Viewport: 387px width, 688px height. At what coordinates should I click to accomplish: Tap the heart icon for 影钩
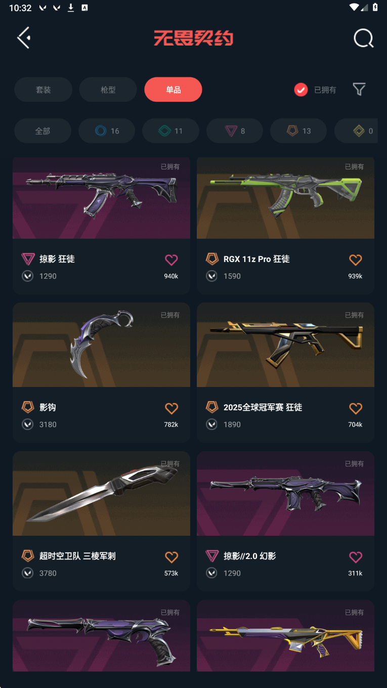pyautogui.click(x=171, y=408)
